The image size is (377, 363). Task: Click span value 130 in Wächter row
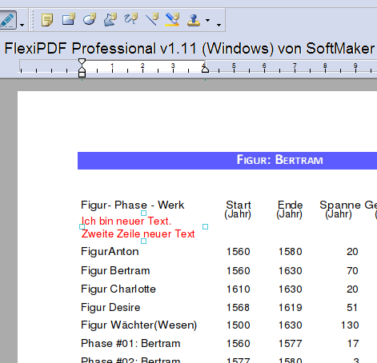coord(350,325)
